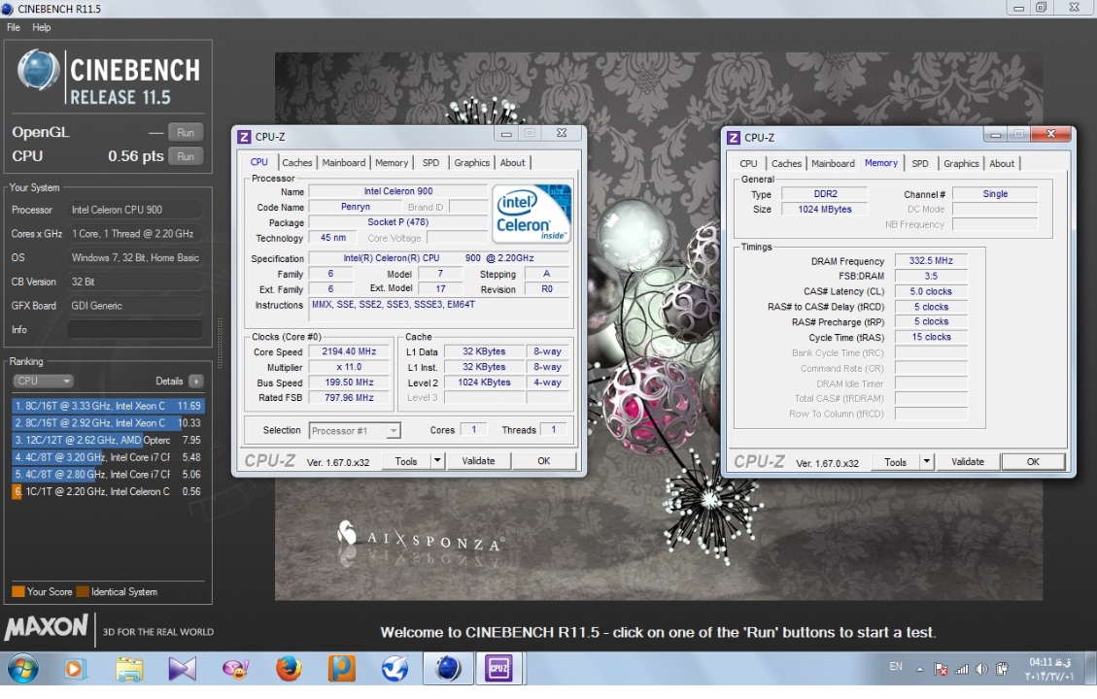Open the taskbar clock and date
Screen dimensions: 1097x699
(x=1050, y=669)
